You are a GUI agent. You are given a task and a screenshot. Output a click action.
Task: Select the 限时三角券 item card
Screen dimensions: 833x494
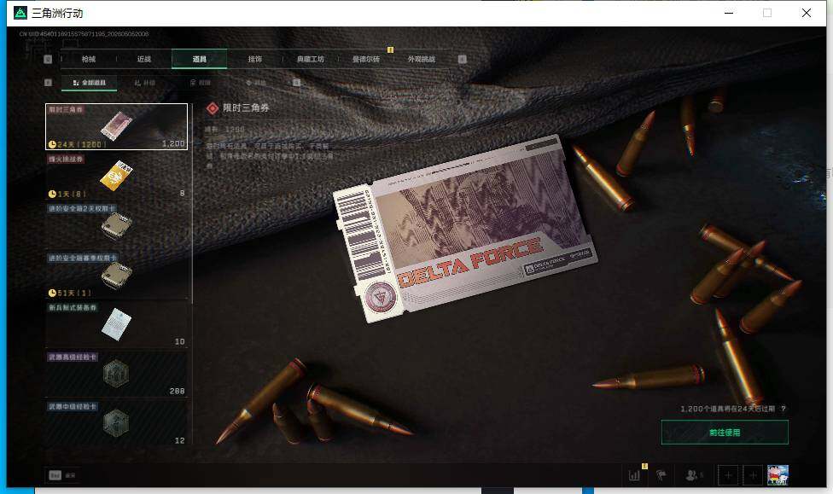pos(116,126)
